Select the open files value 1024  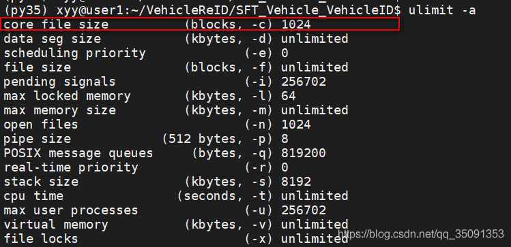point(296,125)
